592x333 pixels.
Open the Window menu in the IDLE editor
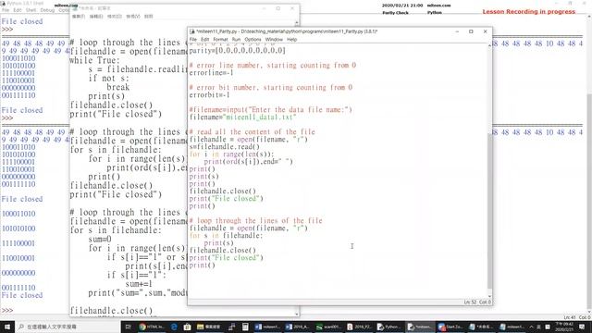[x=274, y=39]
